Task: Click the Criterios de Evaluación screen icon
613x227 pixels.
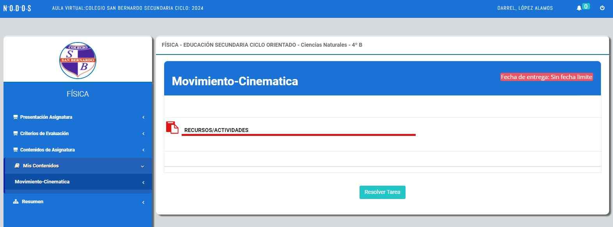Action: (16, 134)
